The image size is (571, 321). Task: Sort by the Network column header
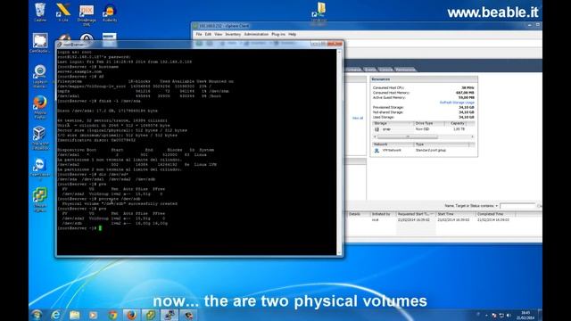coord(393,144)
